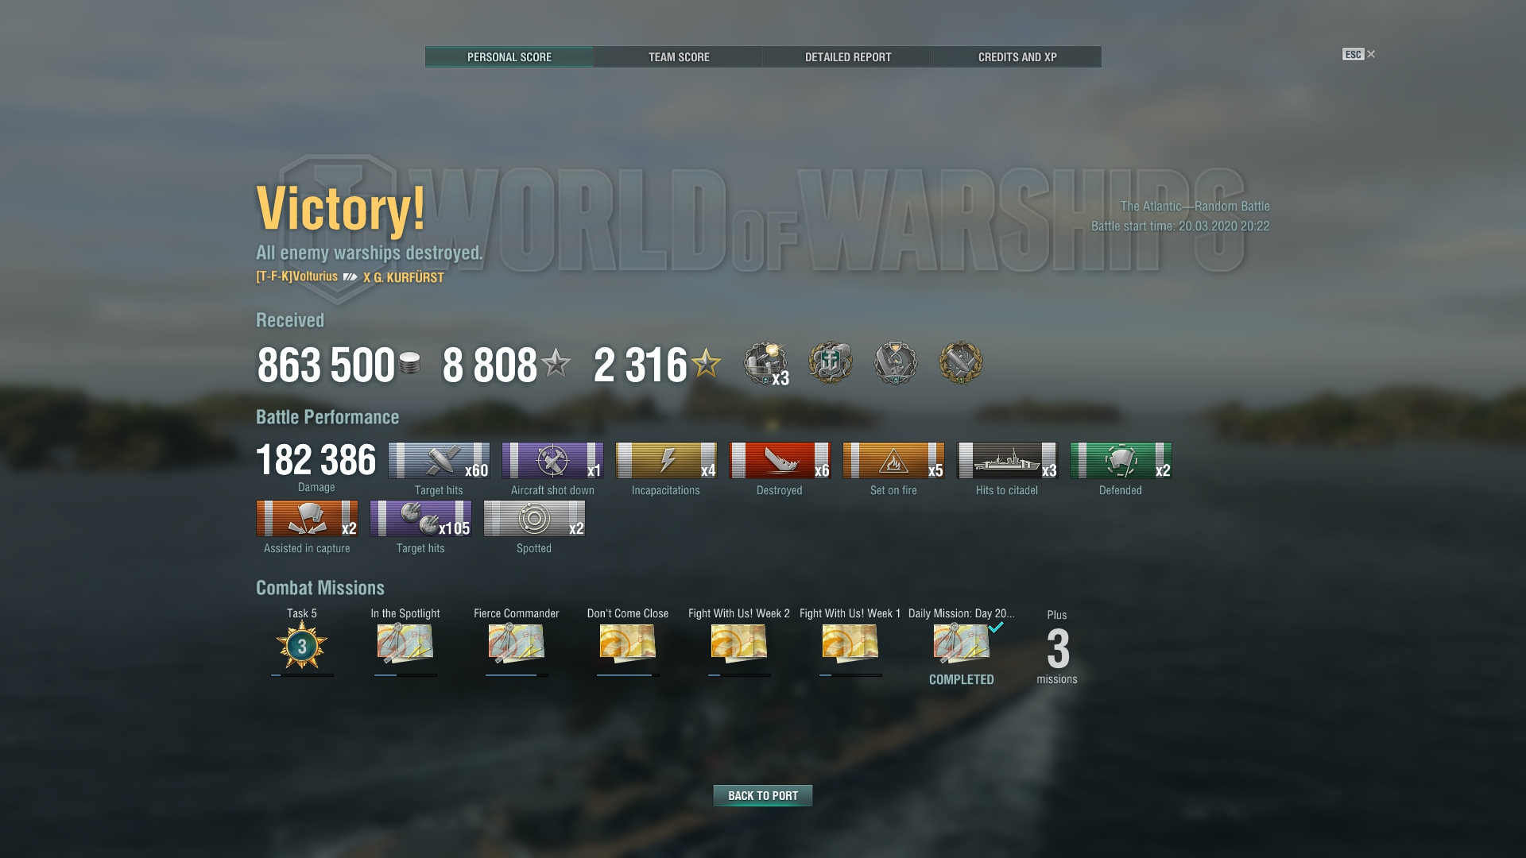Click the first achievement medal marked x3
Image resolution: width=1526 pixels, height=858 pixels.
coord(766,364)
